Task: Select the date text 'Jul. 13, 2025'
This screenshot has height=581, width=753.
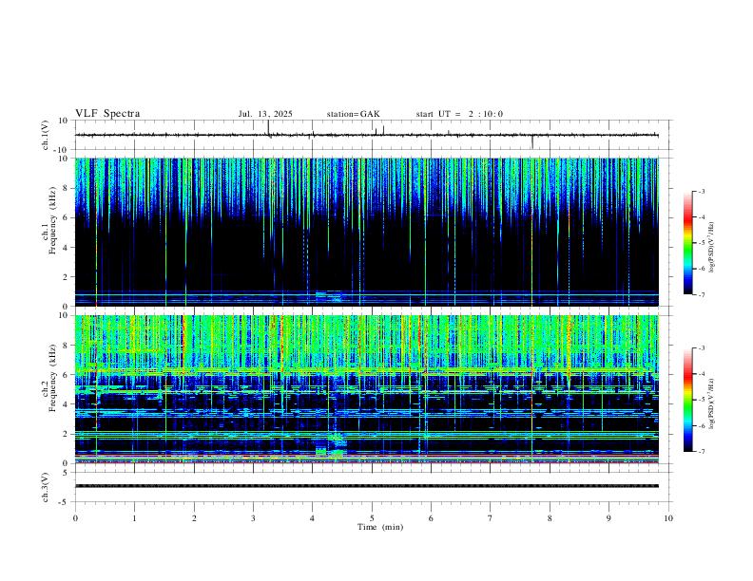Action: (265, 114)
